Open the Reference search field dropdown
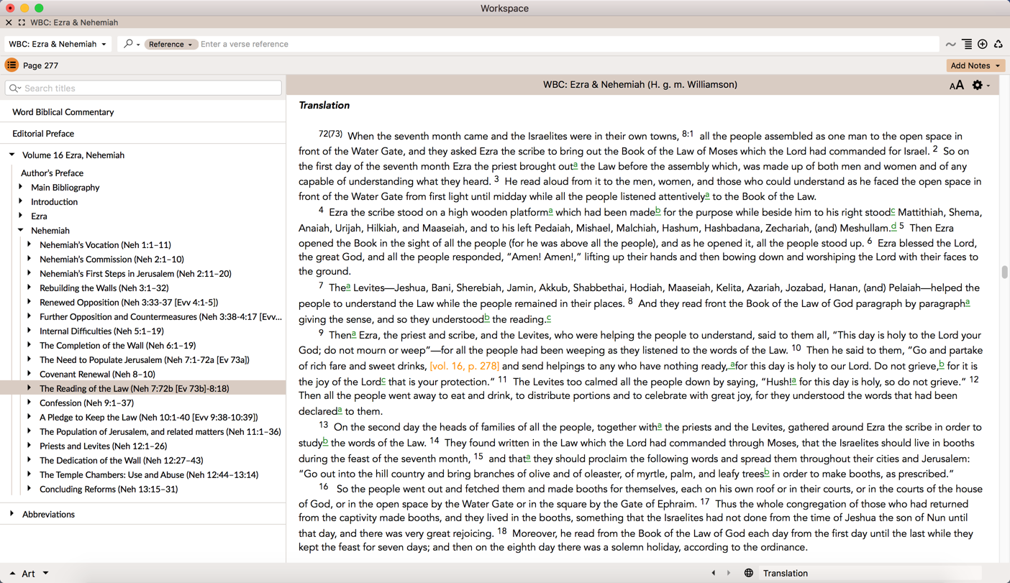 click(170, 44)
